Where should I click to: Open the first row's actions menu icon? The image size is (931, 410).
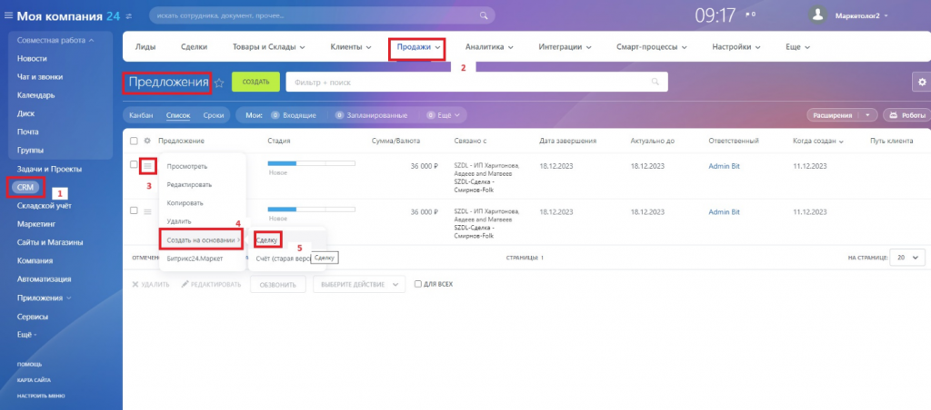[148, 165]
